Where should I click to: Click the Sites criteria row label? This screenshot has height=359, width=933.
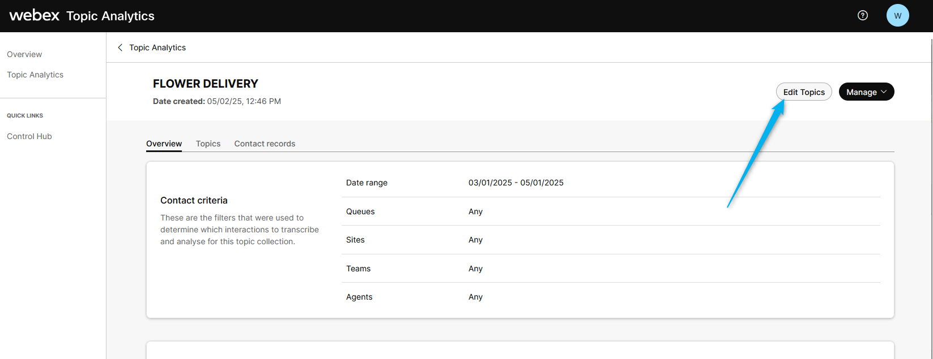pyautogui.click(x=355, y=240)
